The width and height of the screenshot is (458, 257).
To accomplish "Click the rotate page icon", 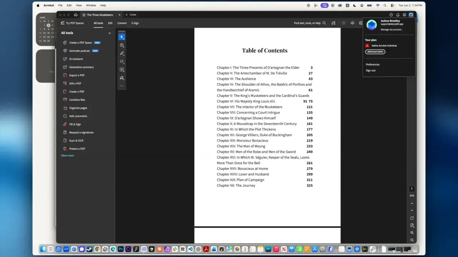I will pos(412,218).
